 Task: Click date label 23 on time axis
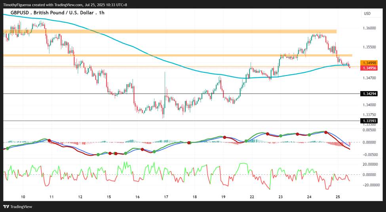tap(280, 197)
